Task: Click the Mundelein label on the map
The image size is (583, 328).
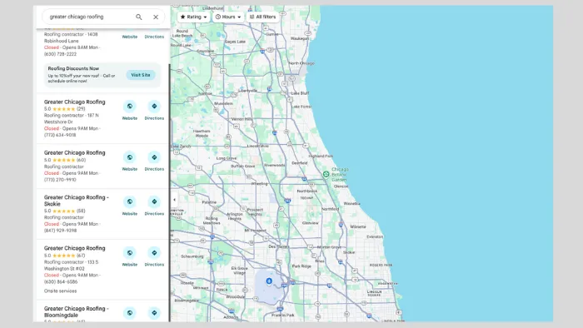Action: (x=223, y=103)
